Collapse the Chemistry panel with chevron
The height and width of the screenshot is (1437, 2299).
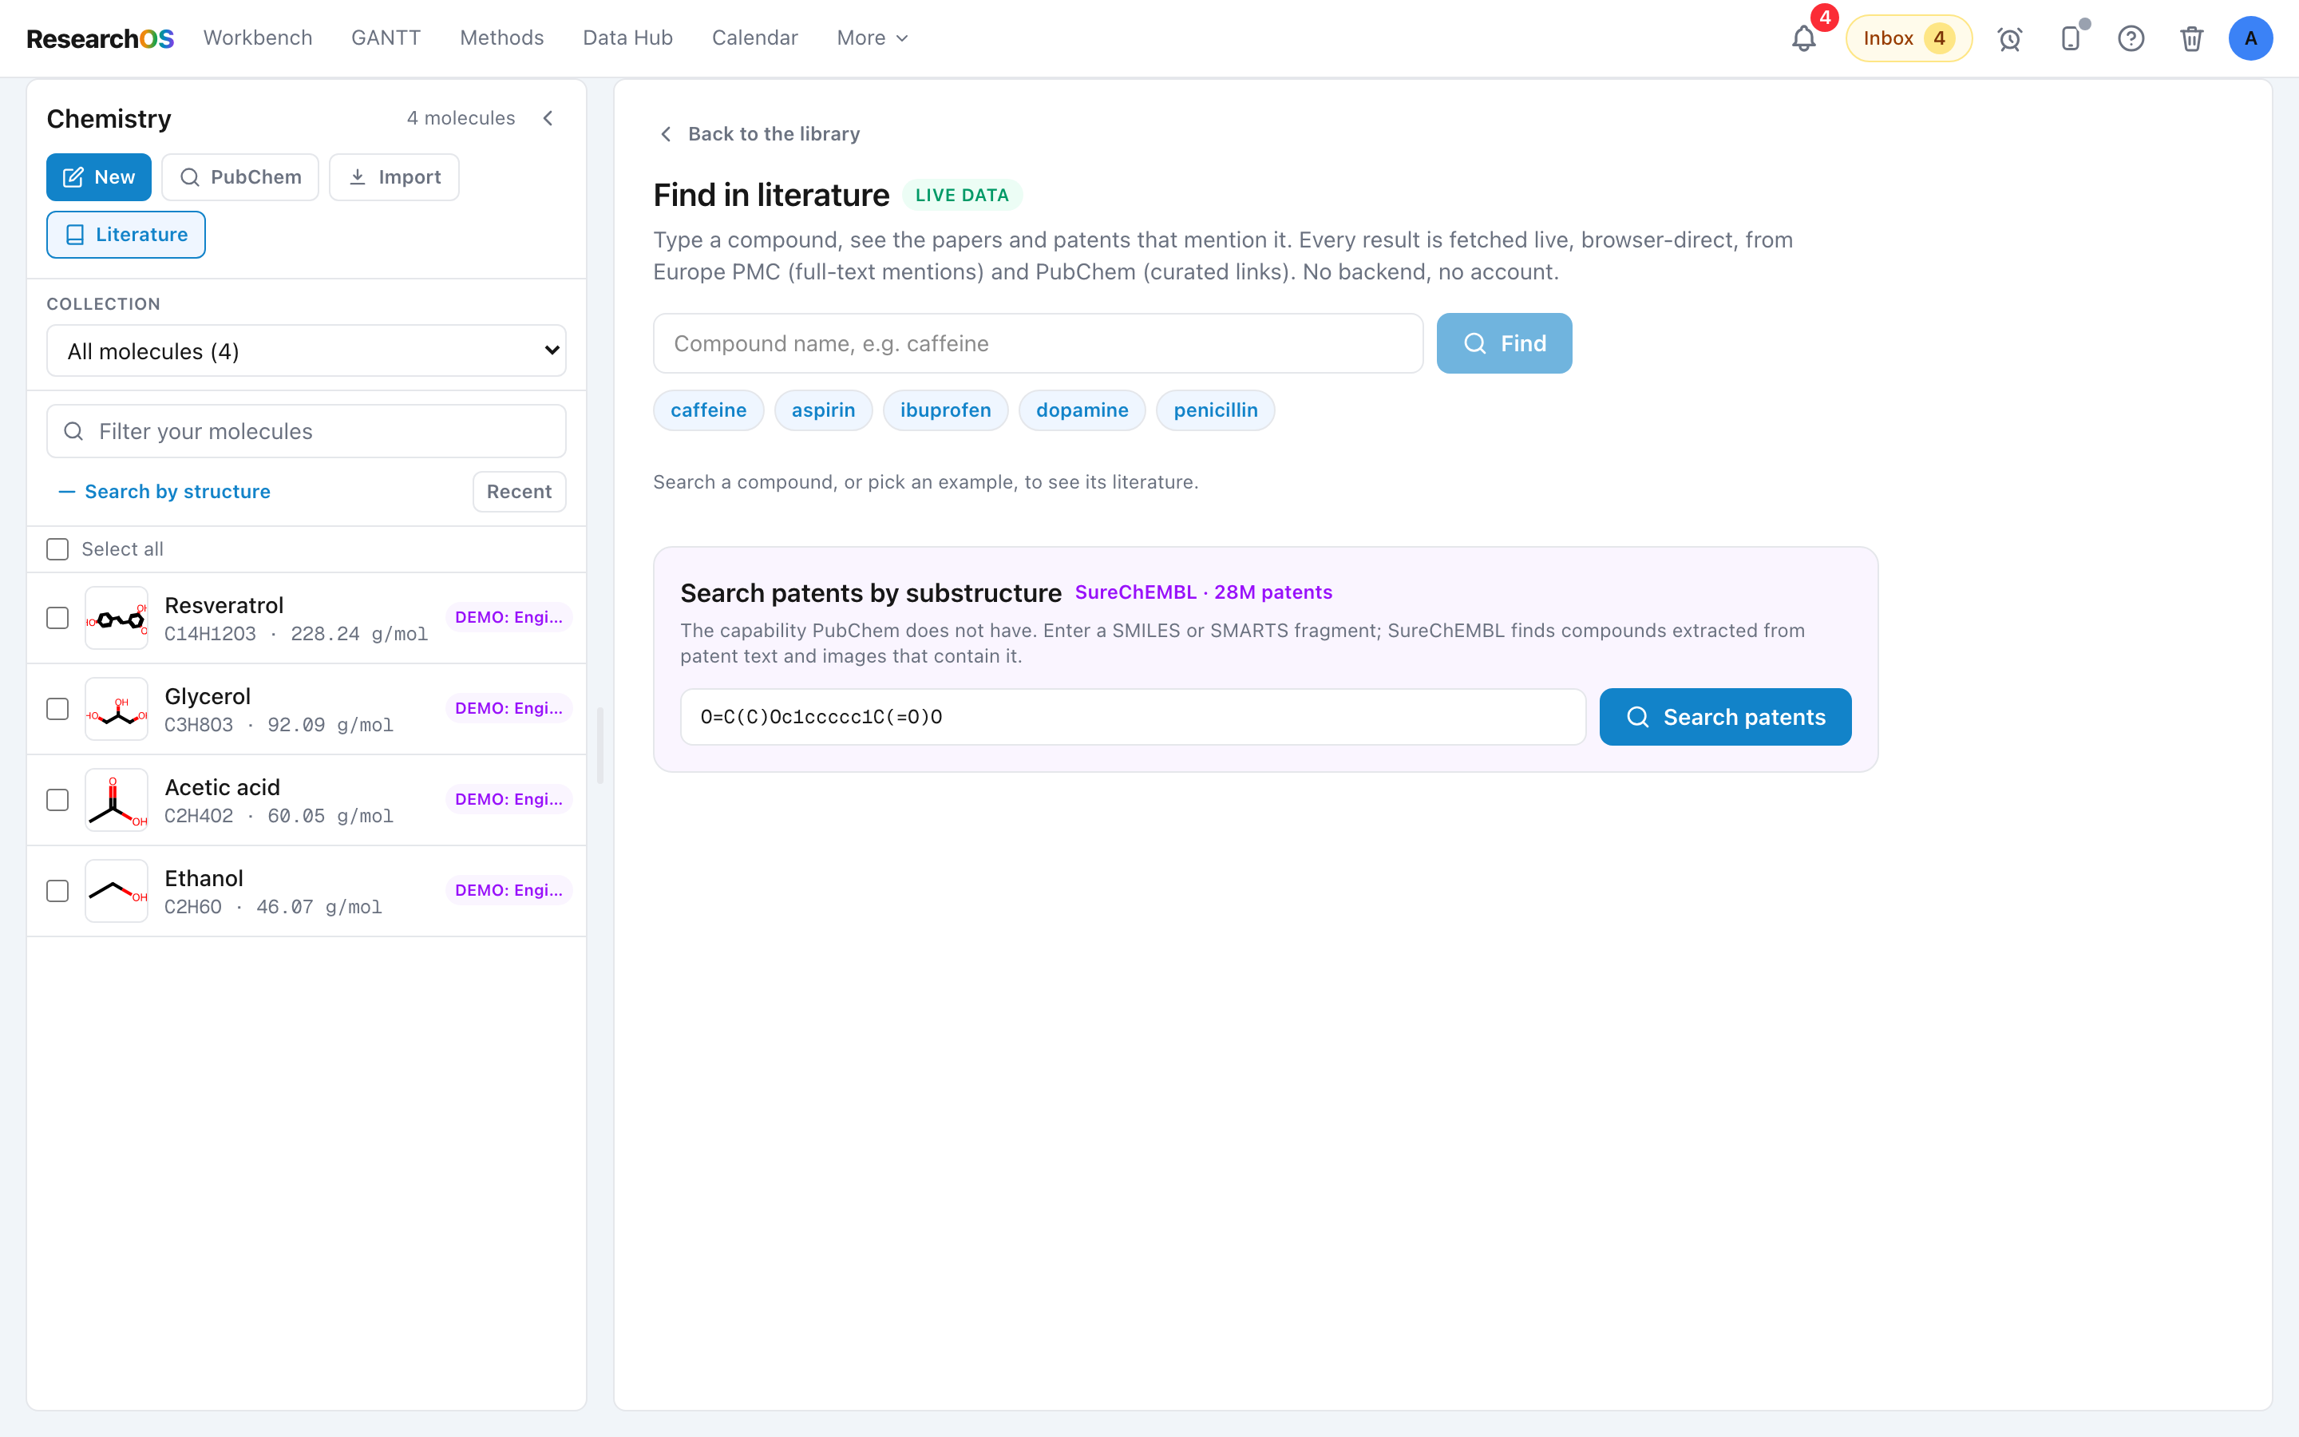pos(548,118)
